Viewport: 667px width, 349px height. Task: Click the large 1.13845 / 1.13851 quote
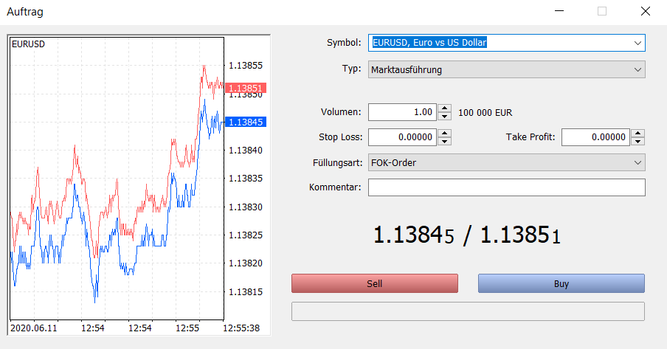[466, 235]
